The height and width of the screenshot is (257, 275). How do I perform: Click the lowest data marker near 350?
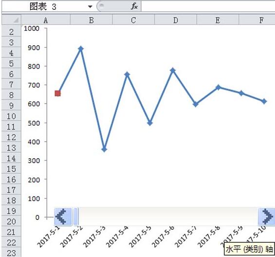coord(104,149)
